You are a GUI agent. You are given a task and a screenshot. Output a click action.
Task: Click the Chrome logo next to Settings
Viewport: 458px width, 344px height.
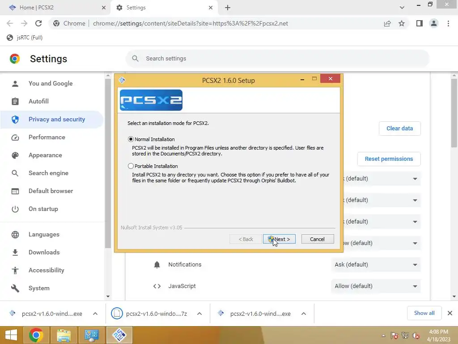[x=15, y=59]
